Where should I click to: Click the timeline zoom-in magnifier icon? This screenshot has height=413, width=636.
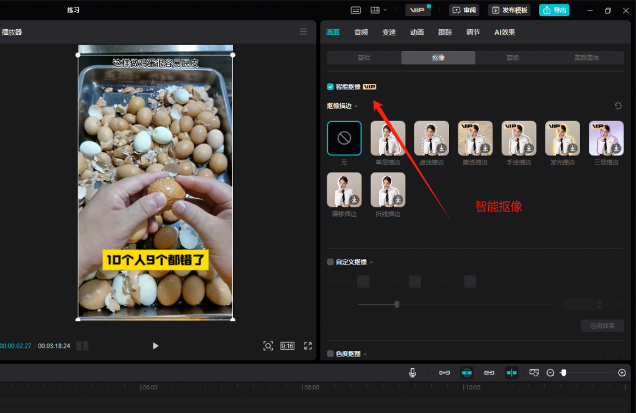(622, 373)
